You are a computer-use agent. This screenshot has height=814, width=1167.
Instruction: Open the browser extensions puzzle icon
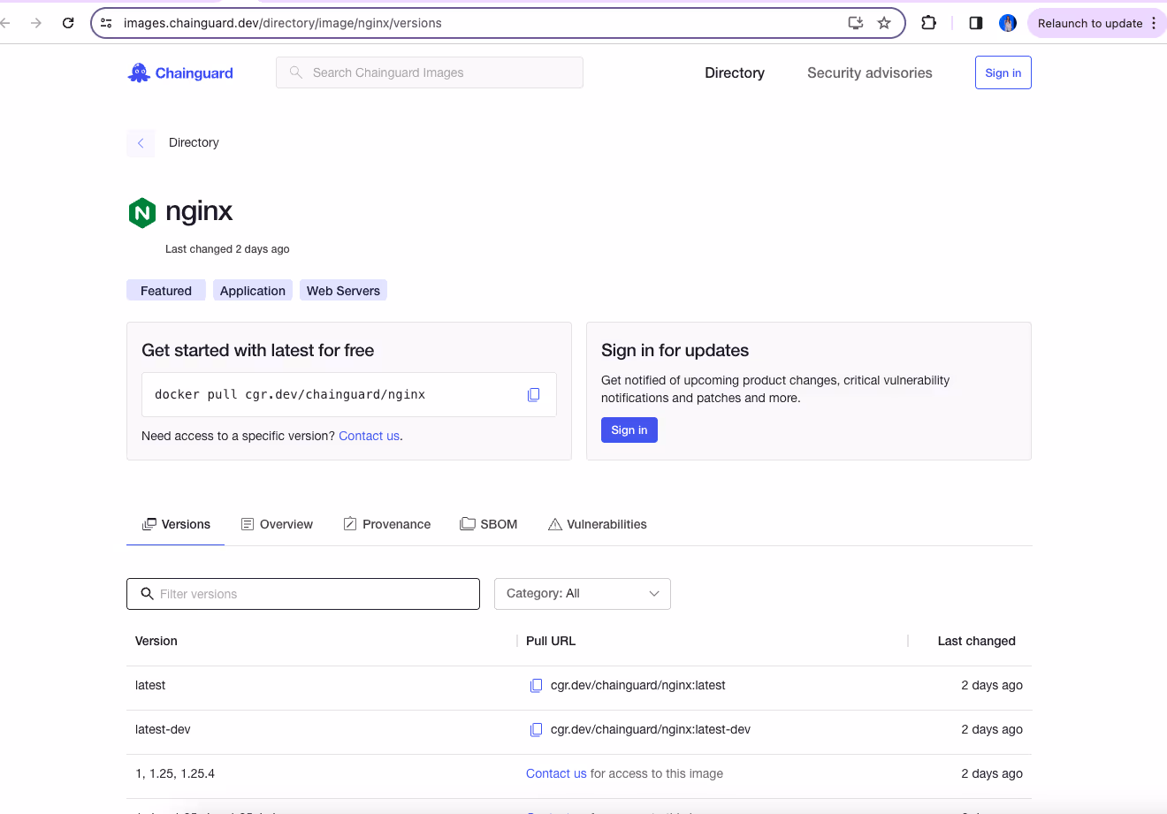coord(928,23)
